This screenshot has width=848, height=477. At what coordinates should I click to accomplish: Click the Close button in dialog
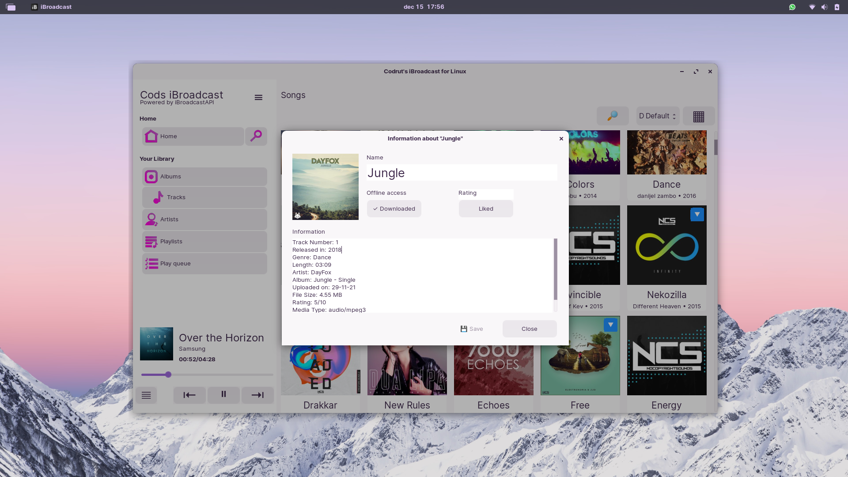(530, 329)
